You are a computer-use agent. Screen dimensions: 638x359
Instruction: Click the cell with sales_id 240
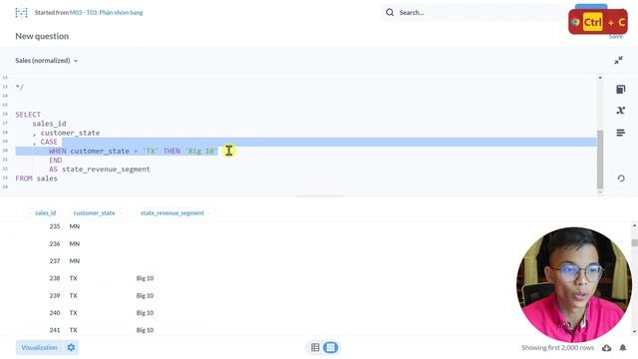tap(55, 313)
